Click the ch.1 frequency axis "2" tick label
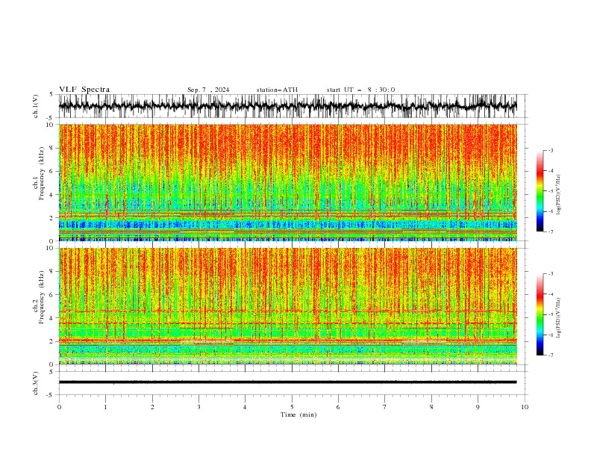 52,217
